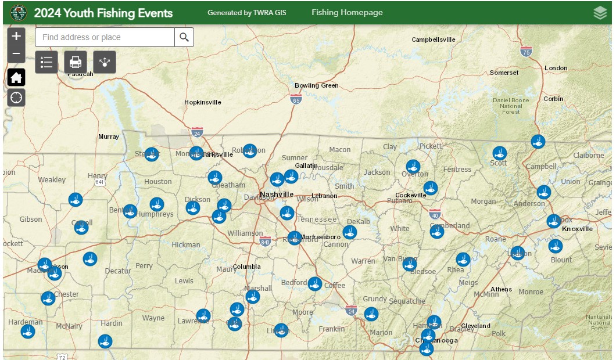
Task: Select the fishing event marker in Blount County
Action: pos(555,246)
